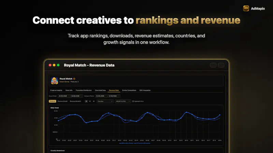
Task: Click the red close window dot
Action: (x=50, y=65)
